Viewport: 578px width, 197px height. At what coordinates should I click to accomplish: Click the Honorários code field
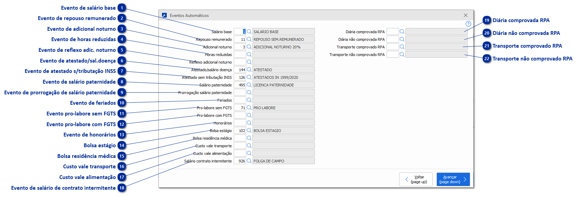(240, 123)
